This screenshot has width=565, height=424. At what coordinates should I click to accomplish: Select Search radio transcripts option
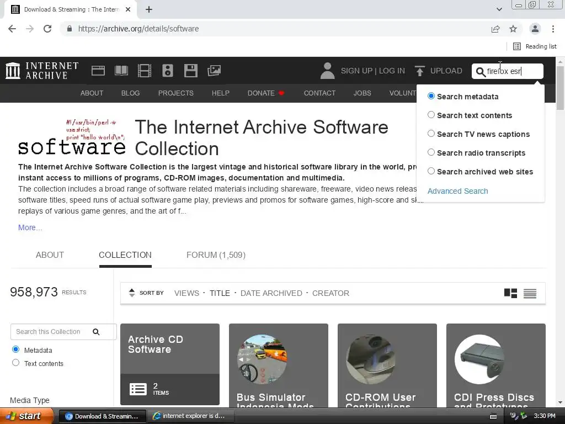click(x=431, y=152)
